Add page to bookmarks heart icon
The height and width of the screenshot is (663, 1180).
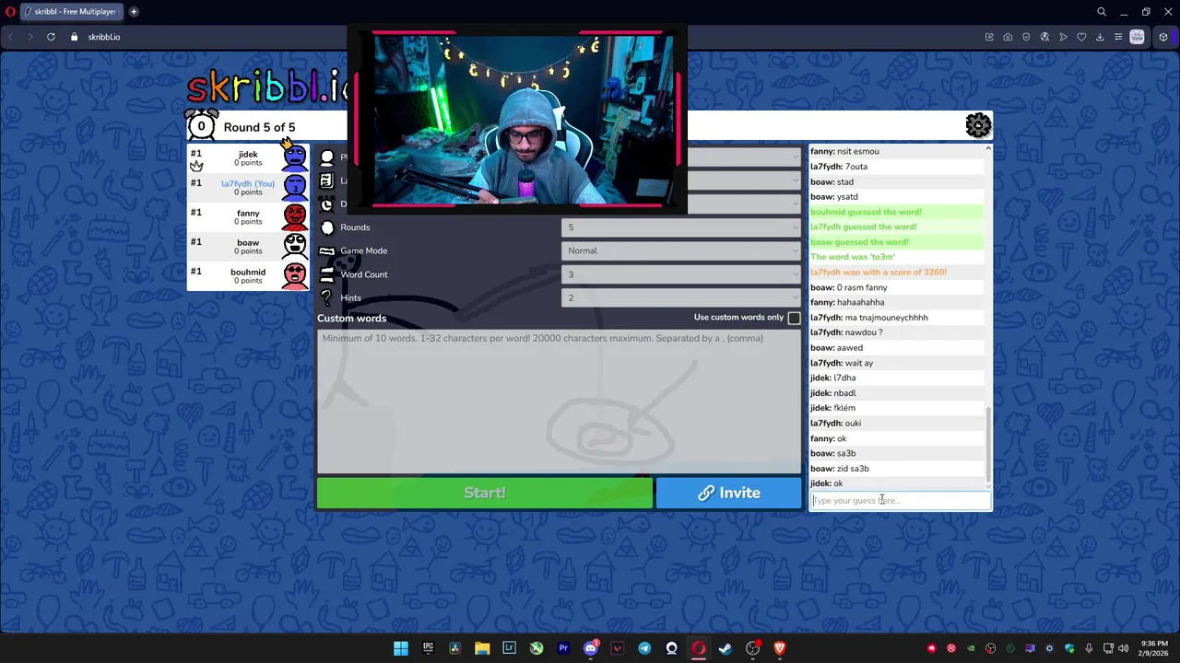coord(1081,37)
